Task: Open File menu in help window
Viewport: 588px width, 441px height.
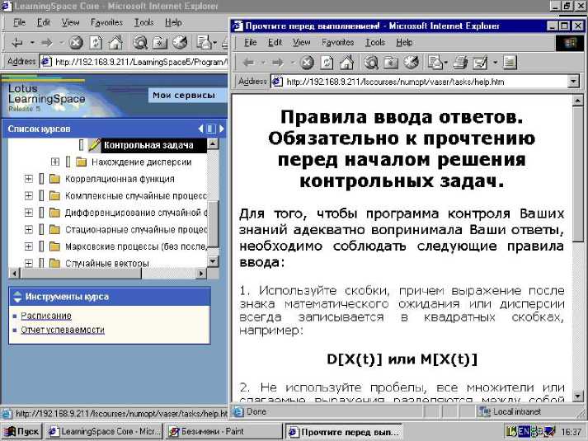Action: 251,42
